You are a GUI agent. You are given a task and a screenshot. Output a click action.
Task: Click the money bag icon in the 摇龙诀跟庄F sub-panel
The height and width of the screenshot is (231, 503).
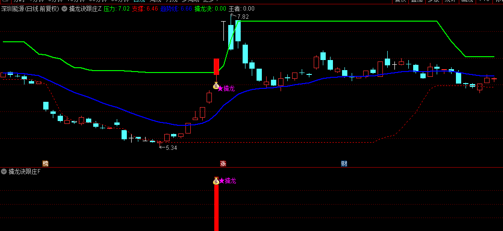coord(216,181)
